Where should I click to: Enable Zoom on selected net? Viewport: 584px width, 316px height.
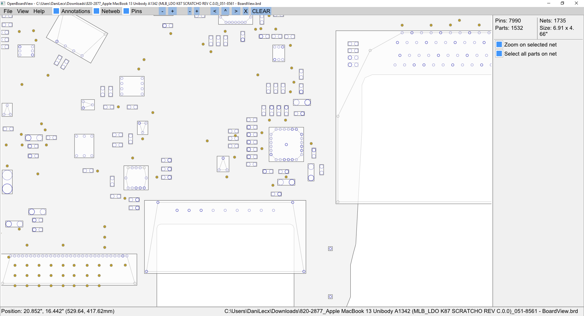pyautogui.click(x=499, y=45)
